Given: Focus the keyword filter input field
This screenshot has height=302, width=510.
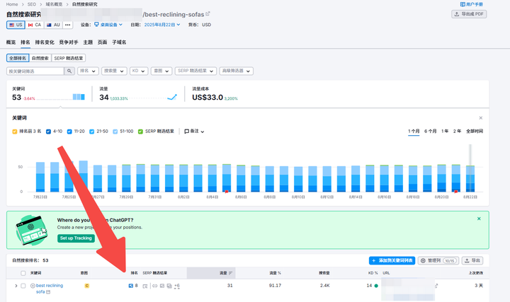Looking at the screenshot, I should tap(35, 71).
